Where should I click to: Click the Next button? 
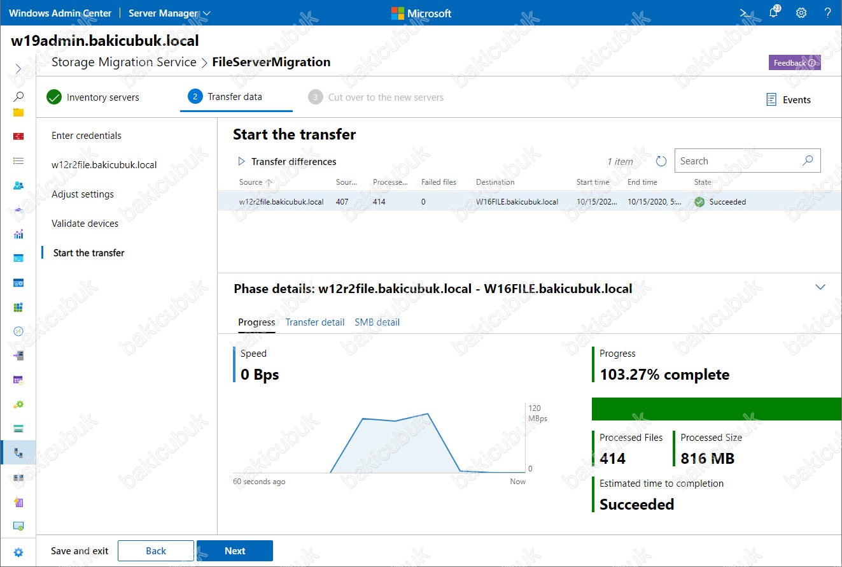235,551
